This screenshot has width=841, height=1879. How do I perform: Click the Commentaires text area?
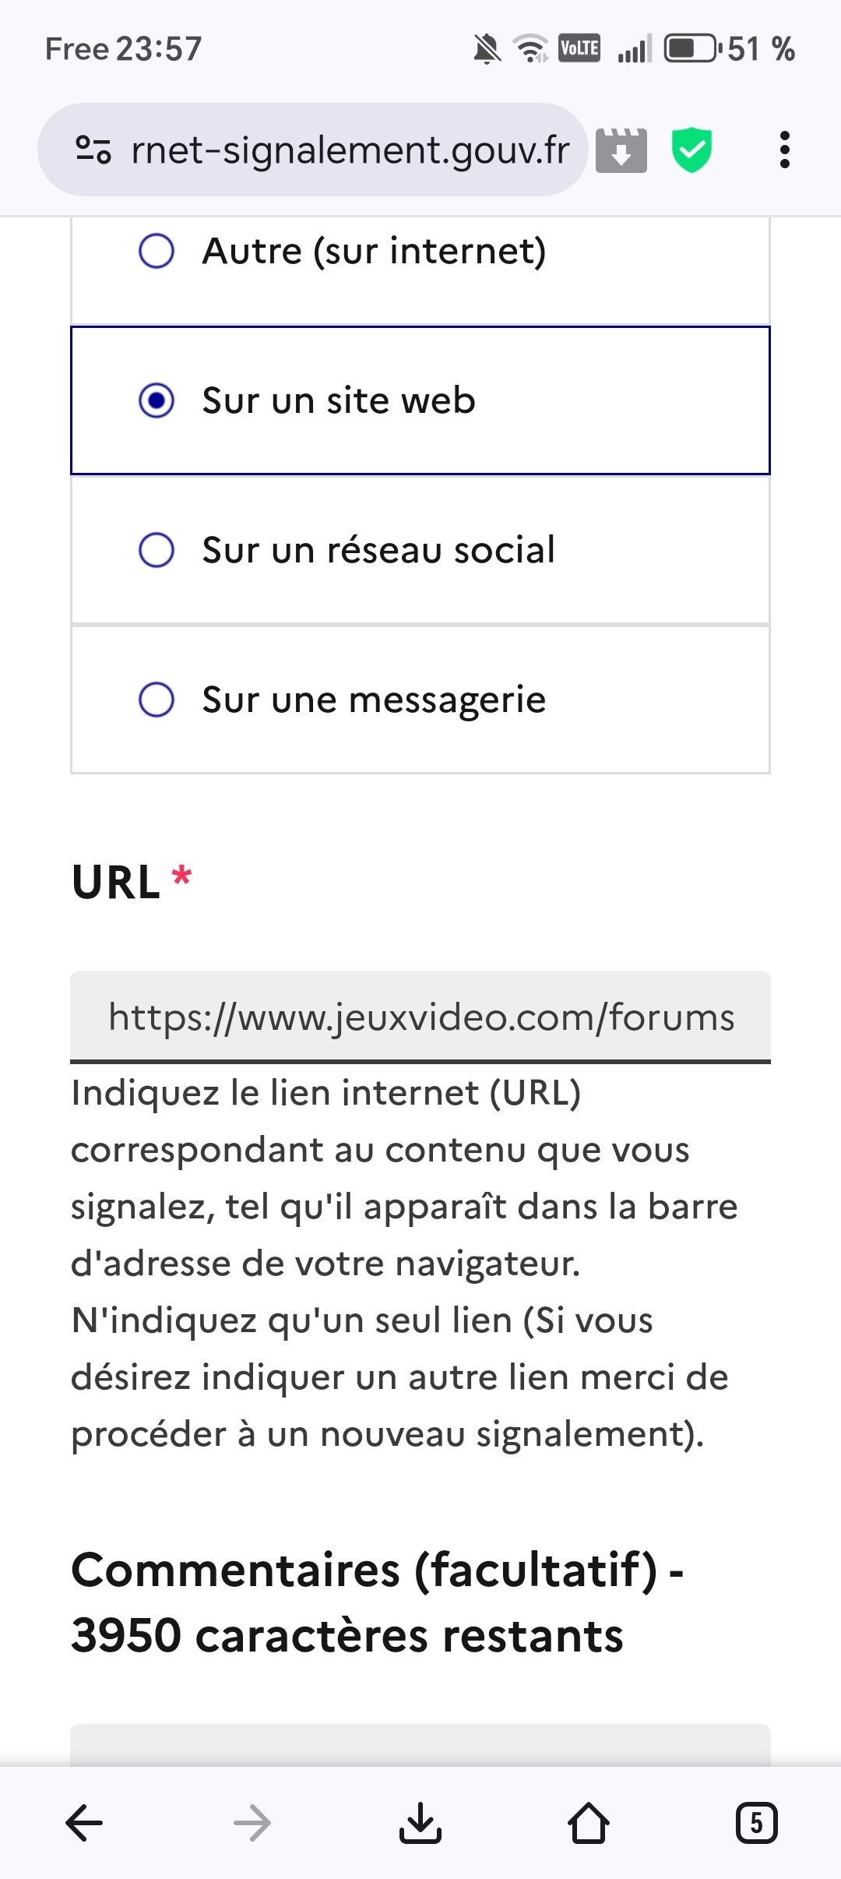[420, 1745]
